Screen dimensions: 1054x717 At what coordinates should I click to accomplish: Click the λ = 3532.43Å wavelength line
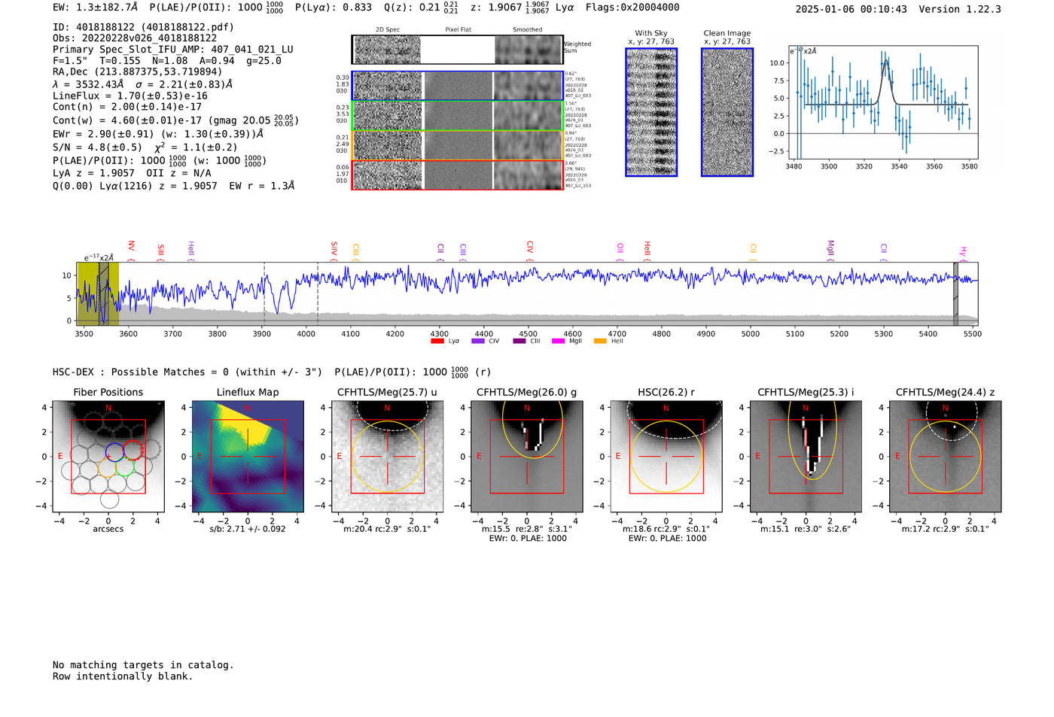point(143,84)
